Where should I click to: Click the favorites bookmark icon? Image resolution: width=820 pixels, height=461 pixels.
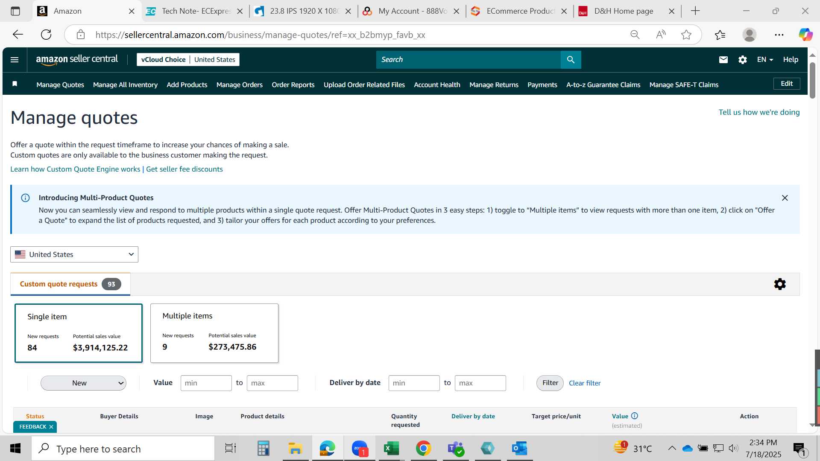(x=15, y=84)
